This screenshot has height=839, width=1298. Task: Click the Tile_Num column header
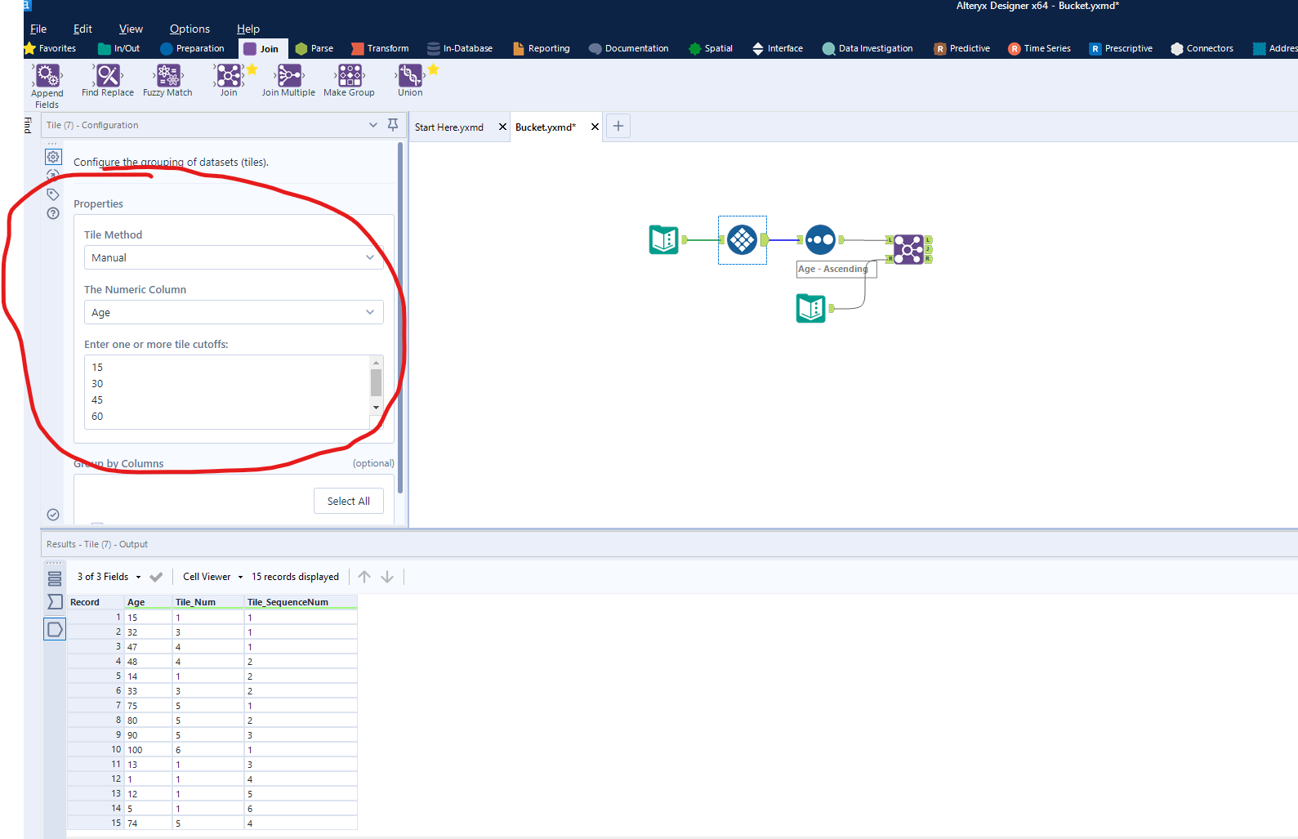coord(208,602)
